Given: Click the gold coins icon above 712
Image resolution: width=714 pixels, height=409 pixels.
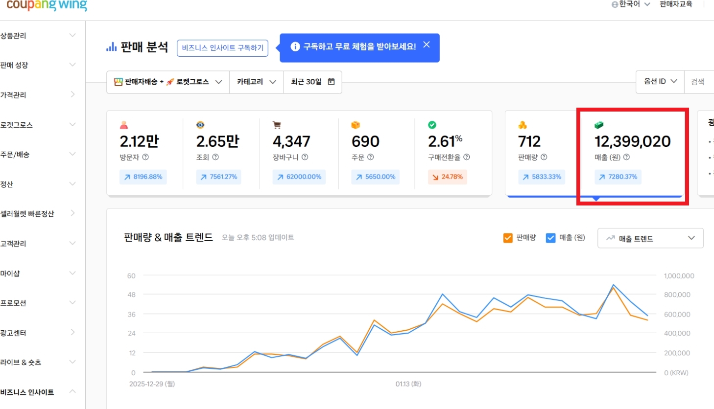Looking at the screenshot, I should pos(523,125).
